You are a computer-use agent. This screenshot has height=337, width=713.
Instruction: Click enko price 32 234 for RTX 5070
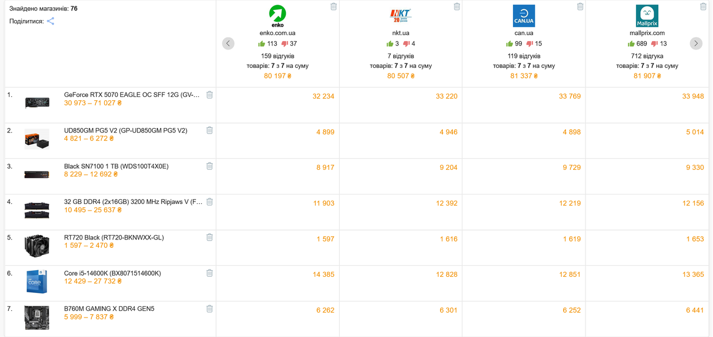tap(323, 96)
